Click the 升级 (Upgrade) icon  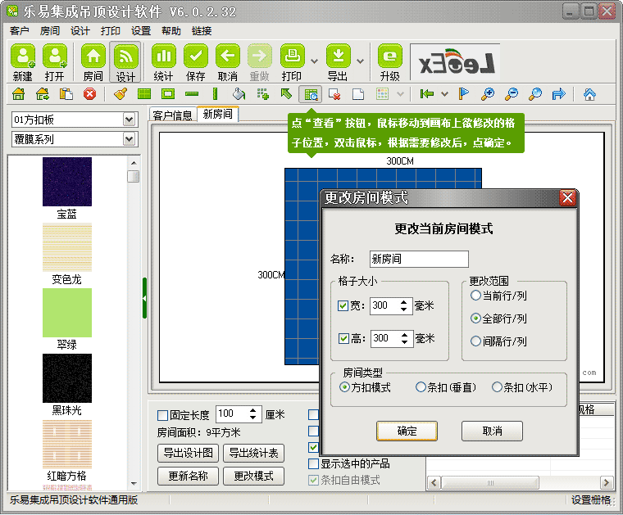click(x=389, y=56)
